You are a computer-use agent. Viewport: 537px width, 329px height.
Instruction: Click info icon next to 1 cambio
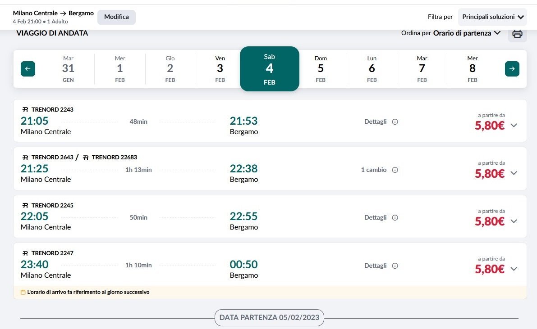point(395,170)
